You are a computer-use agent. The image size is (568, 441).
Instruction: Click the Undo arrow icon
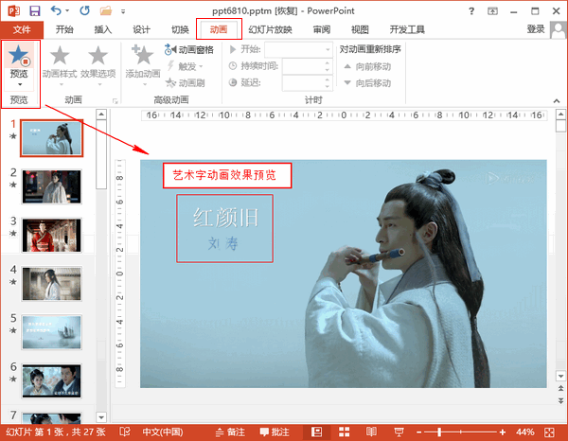click(56, 10)
